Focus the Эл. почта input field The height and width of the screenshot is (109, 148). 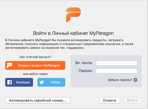[117, 63]
